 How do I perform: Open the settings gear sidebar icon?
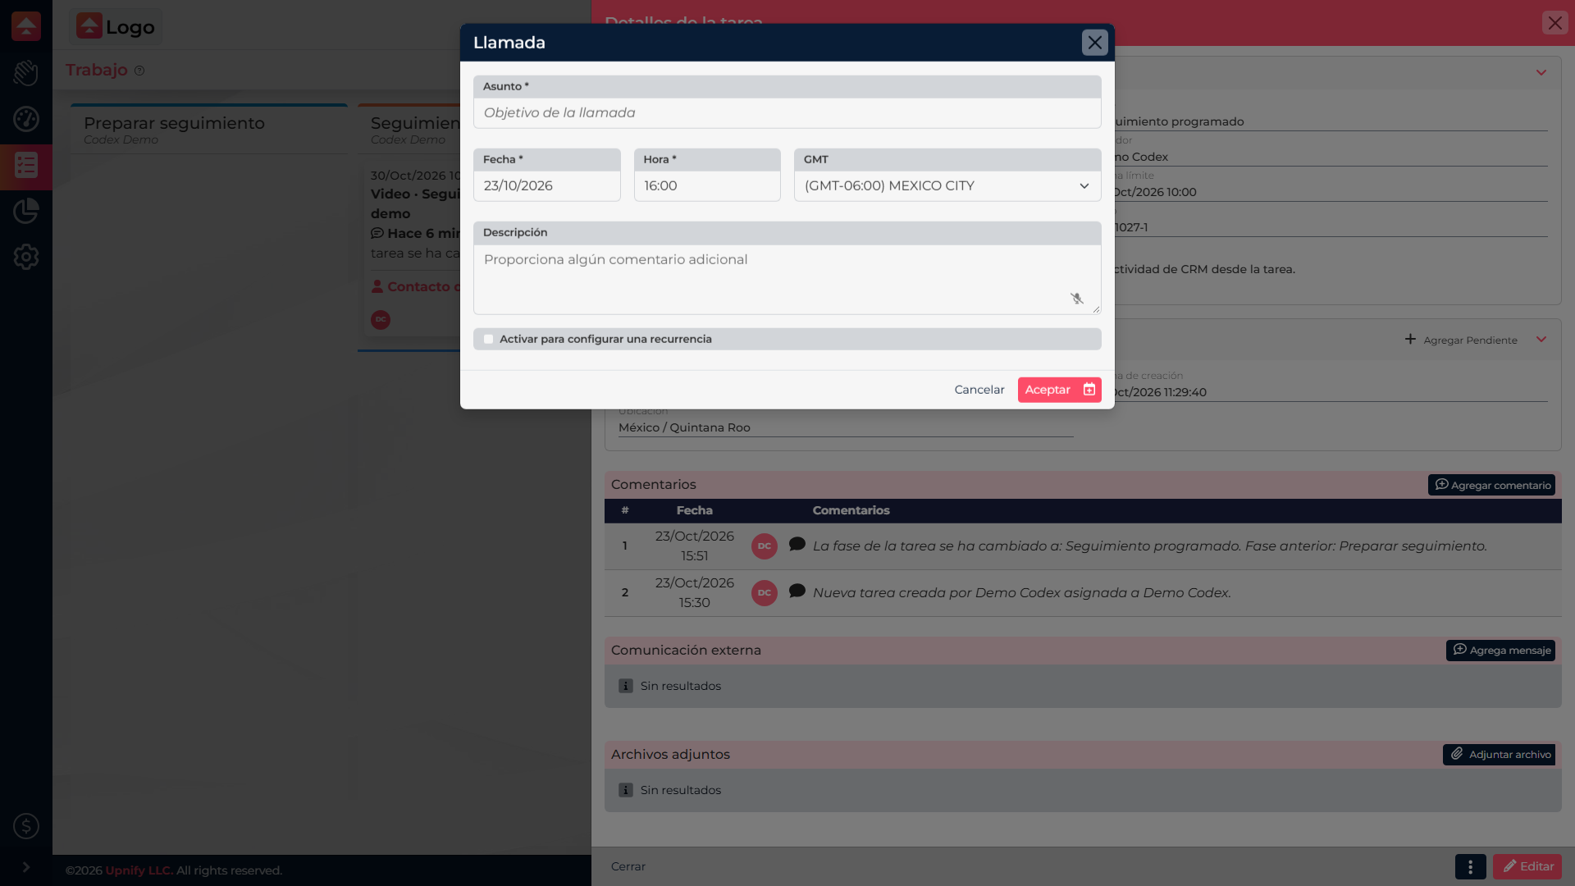pyautogui.click(x=26, y=257)
